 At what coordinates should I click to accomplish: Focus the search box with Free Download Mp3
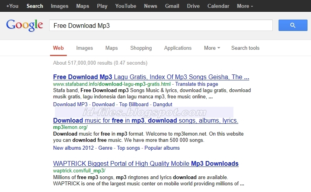tap(161, 25)
